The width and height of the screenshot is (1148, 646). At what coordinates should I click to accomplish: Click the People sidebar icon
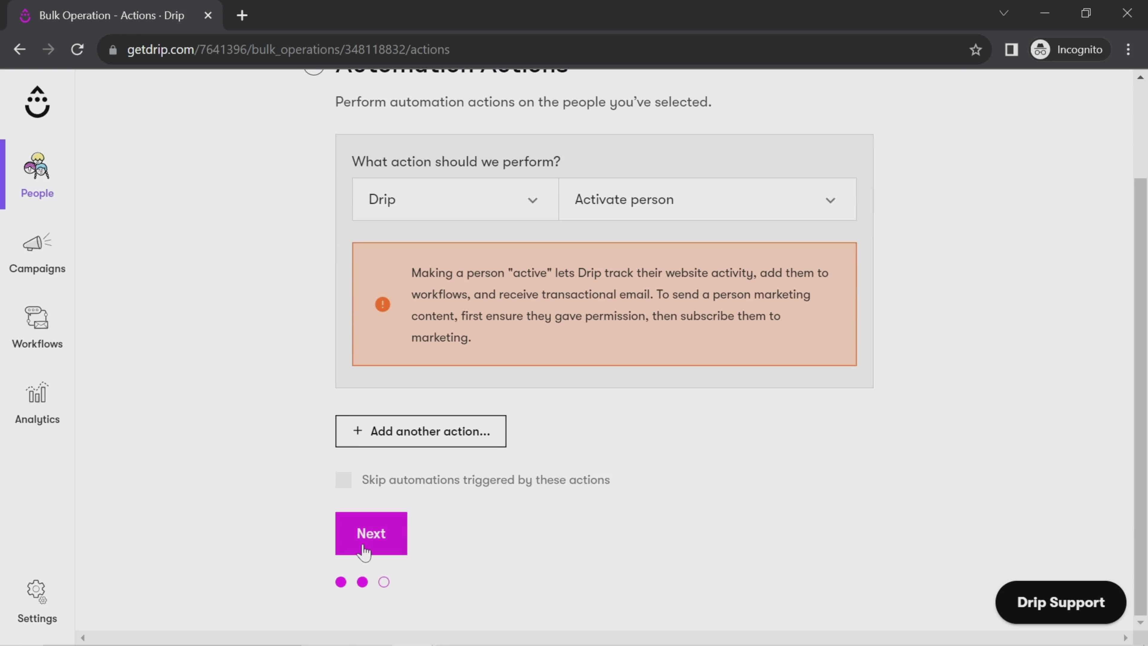point(37,173)
